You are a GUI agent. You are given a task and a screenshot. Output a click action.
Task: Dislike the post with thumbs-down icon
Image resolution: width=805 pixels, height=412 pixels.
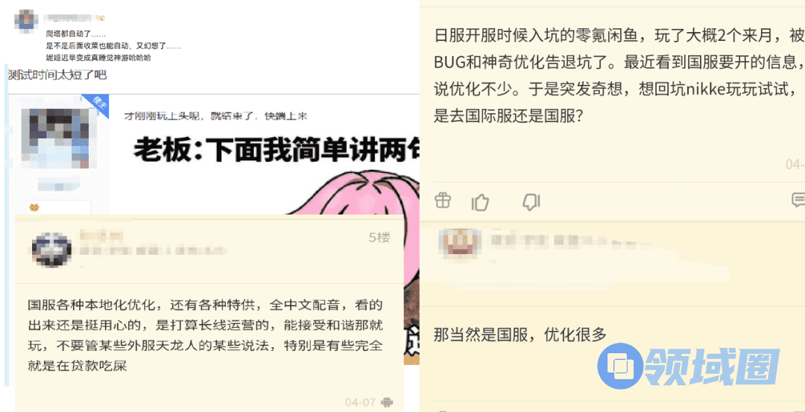pos(531,202)
